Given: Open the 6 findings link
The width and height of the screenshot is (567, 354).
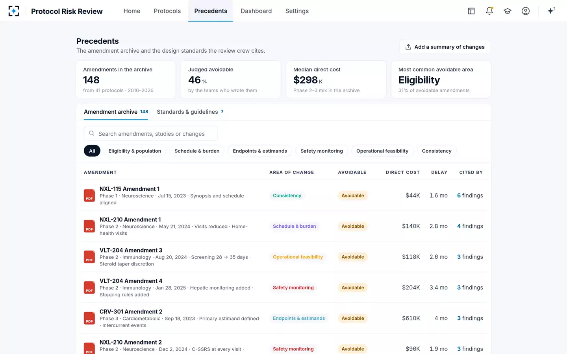Looking at the screenshot, I should [x=470, y=195].
